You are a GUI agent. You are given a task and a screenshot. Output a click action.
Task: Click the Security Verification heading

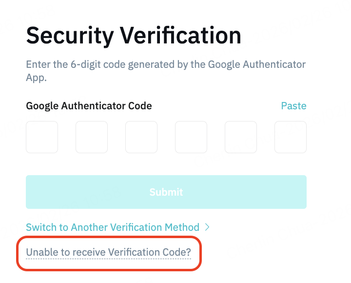coord(134,36)
